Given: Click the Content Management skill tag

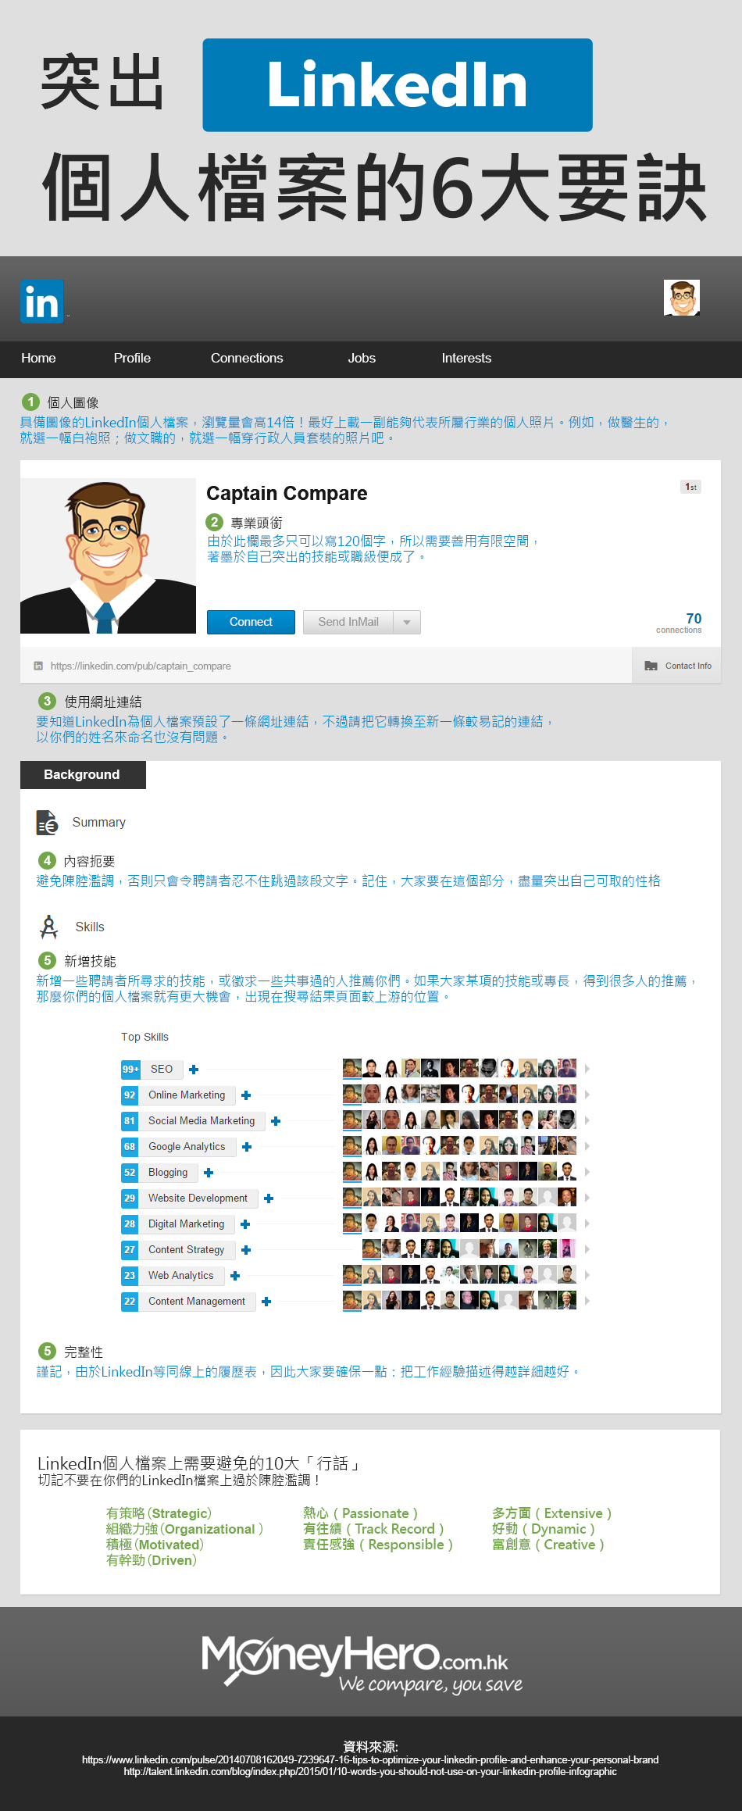Looking at the screenshot, I should (x=197, y=1301).
